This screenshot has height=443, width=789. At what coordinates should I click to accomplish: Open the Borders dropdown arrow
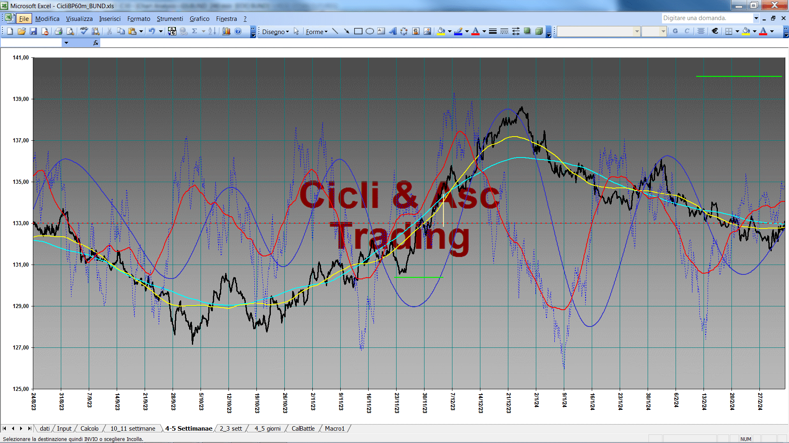[737, 31]
